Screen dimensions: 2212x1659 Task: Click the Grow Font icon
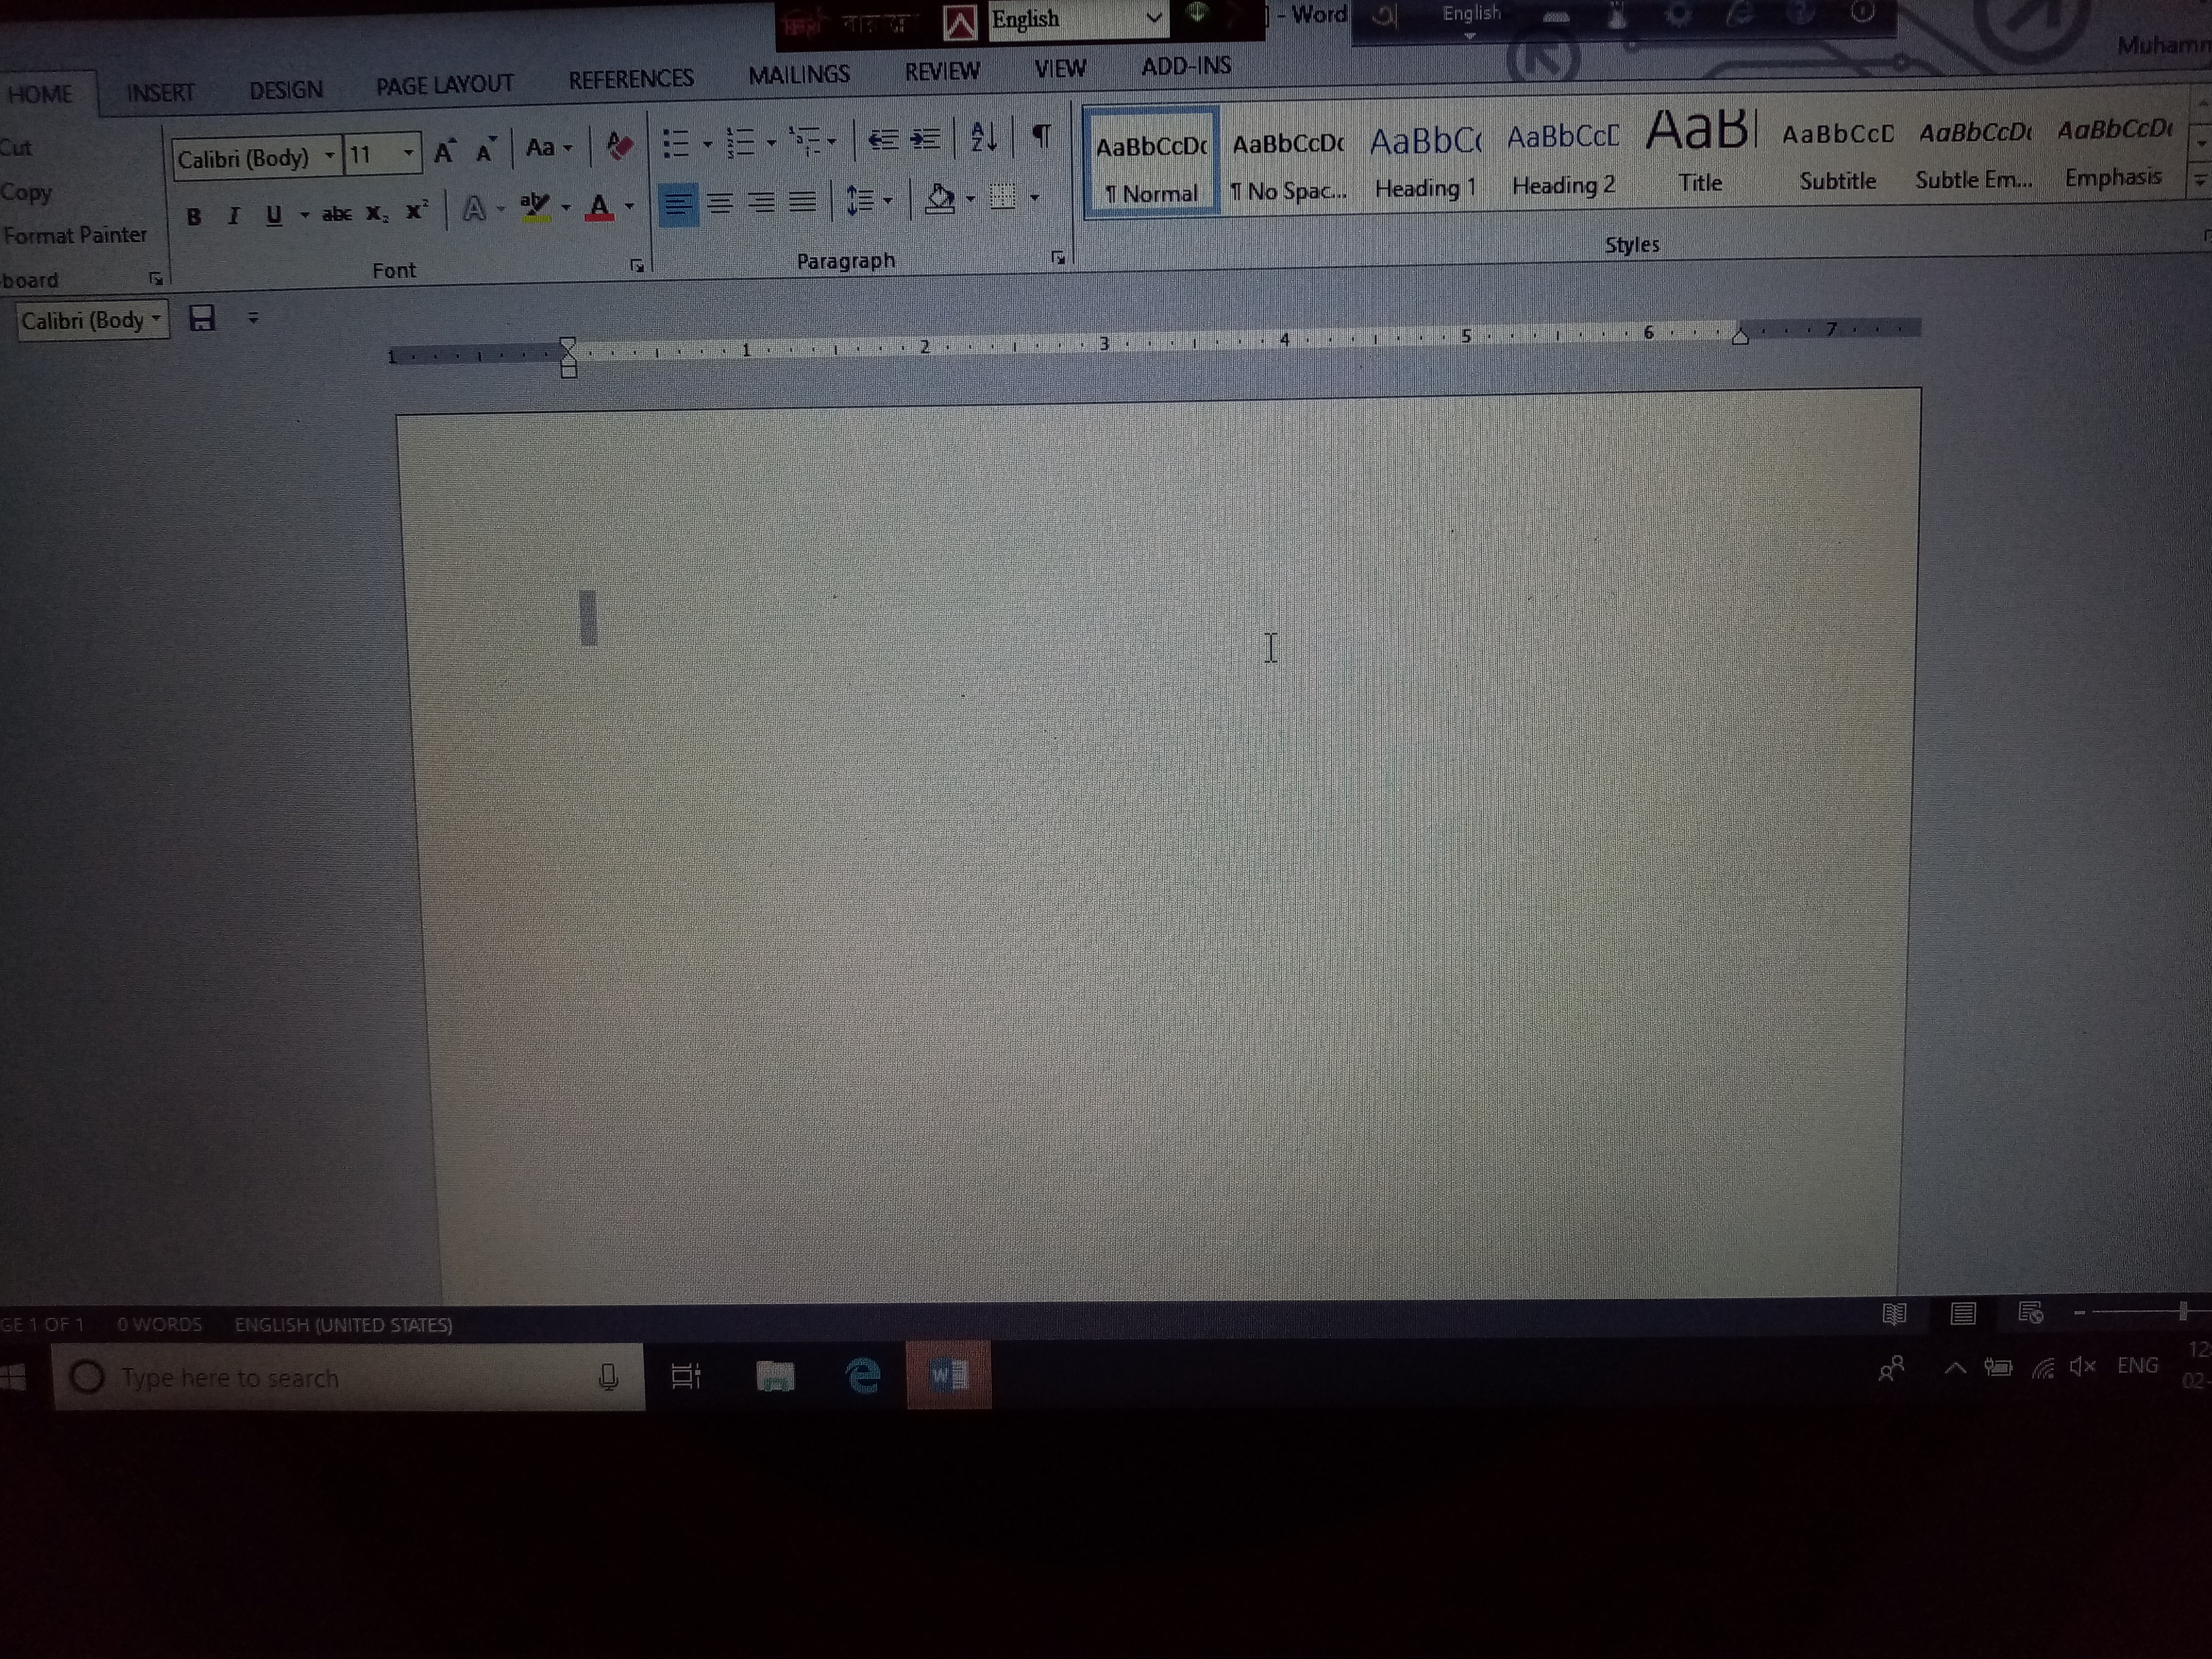coord(445,151)
